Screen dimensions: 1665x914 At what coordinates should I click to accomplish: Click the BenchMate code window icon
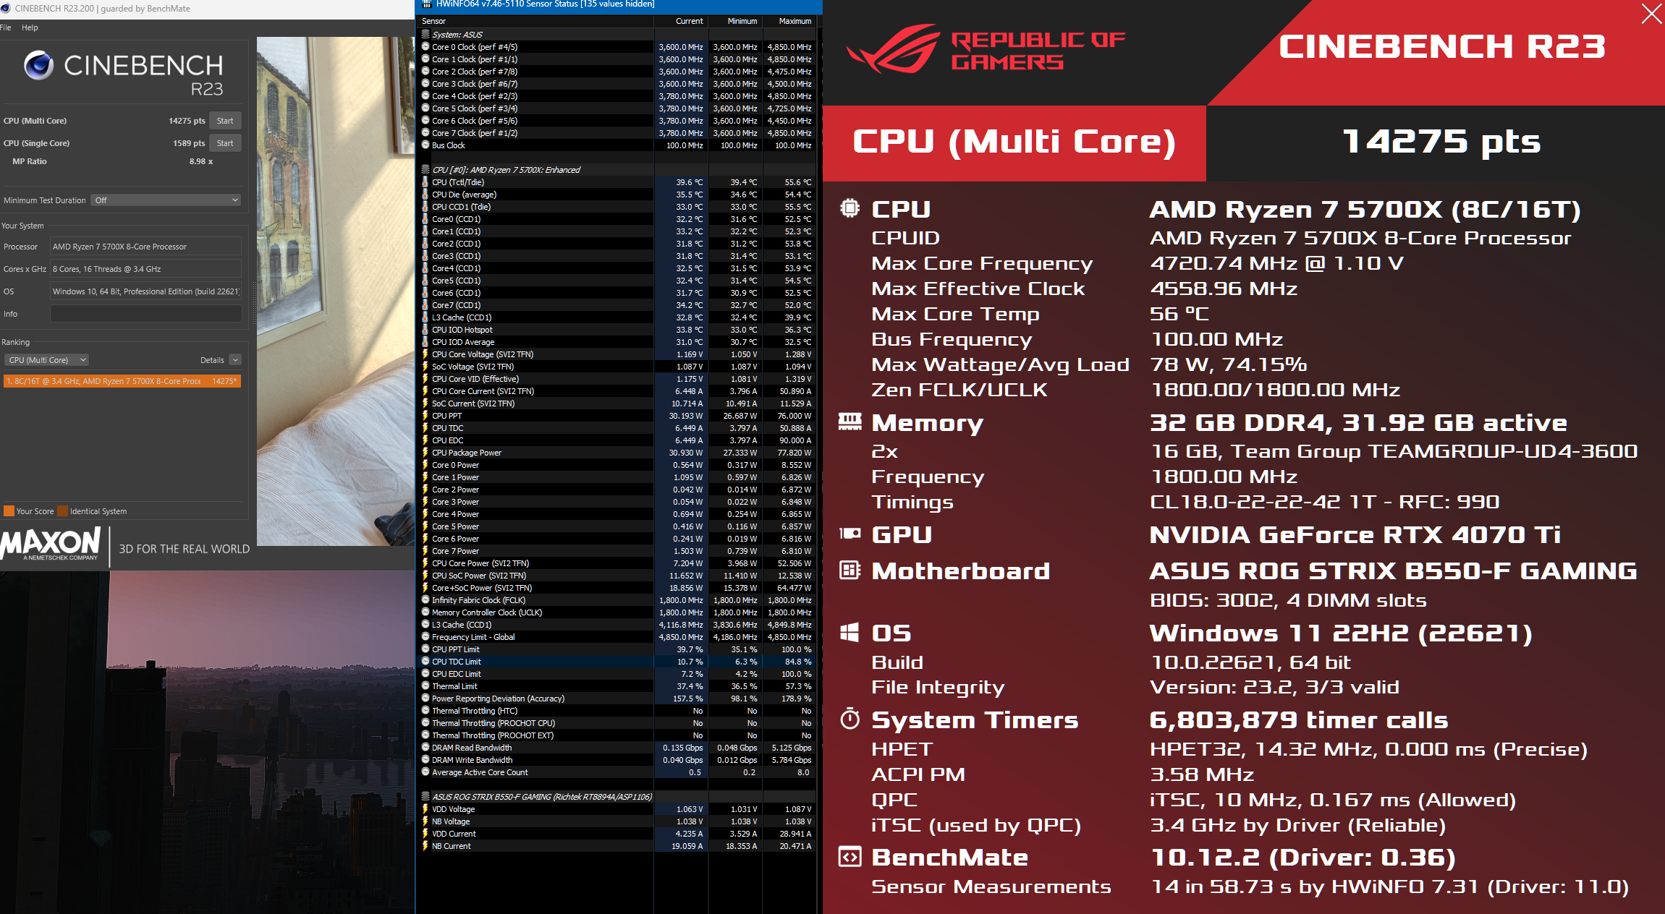(x=850, y=857)
